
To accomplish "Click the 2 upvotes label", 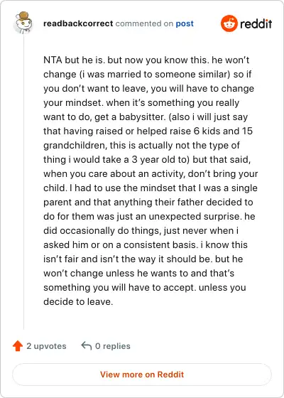I will tap(46, 346).
